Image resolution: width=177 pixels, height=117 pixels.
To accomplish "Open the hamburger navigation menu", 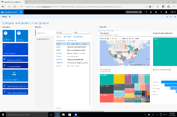I will (x=21, y=12).
